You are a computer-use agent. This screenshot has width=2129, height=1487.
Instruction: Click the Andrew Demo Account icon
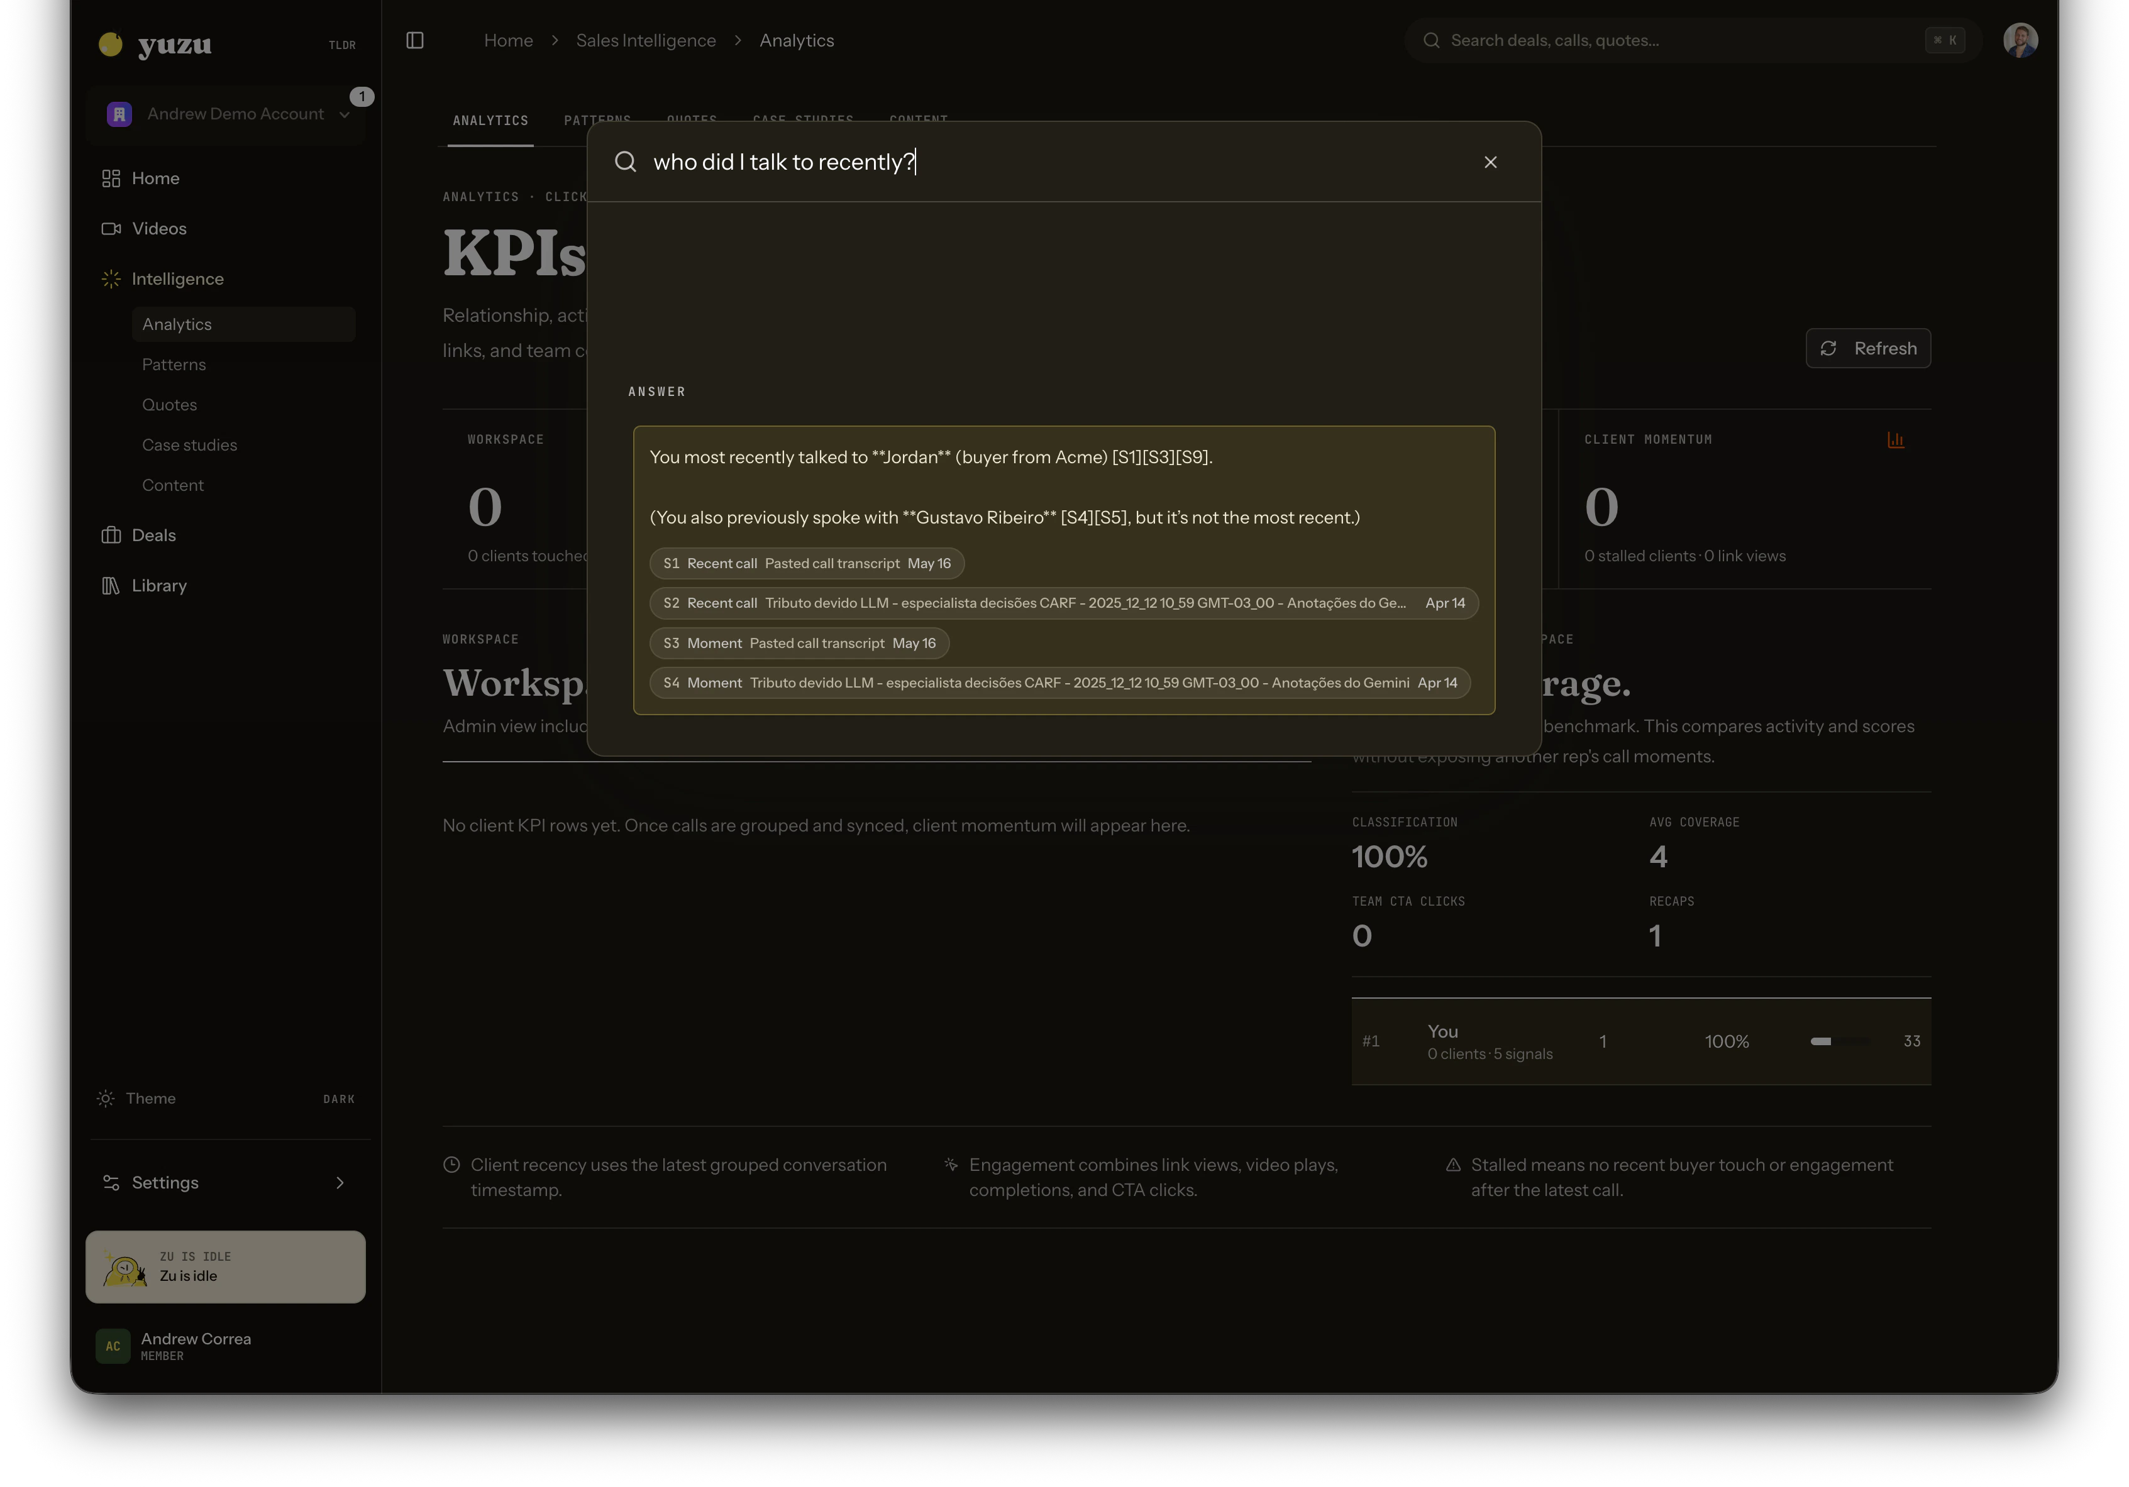tap(119, 114)
